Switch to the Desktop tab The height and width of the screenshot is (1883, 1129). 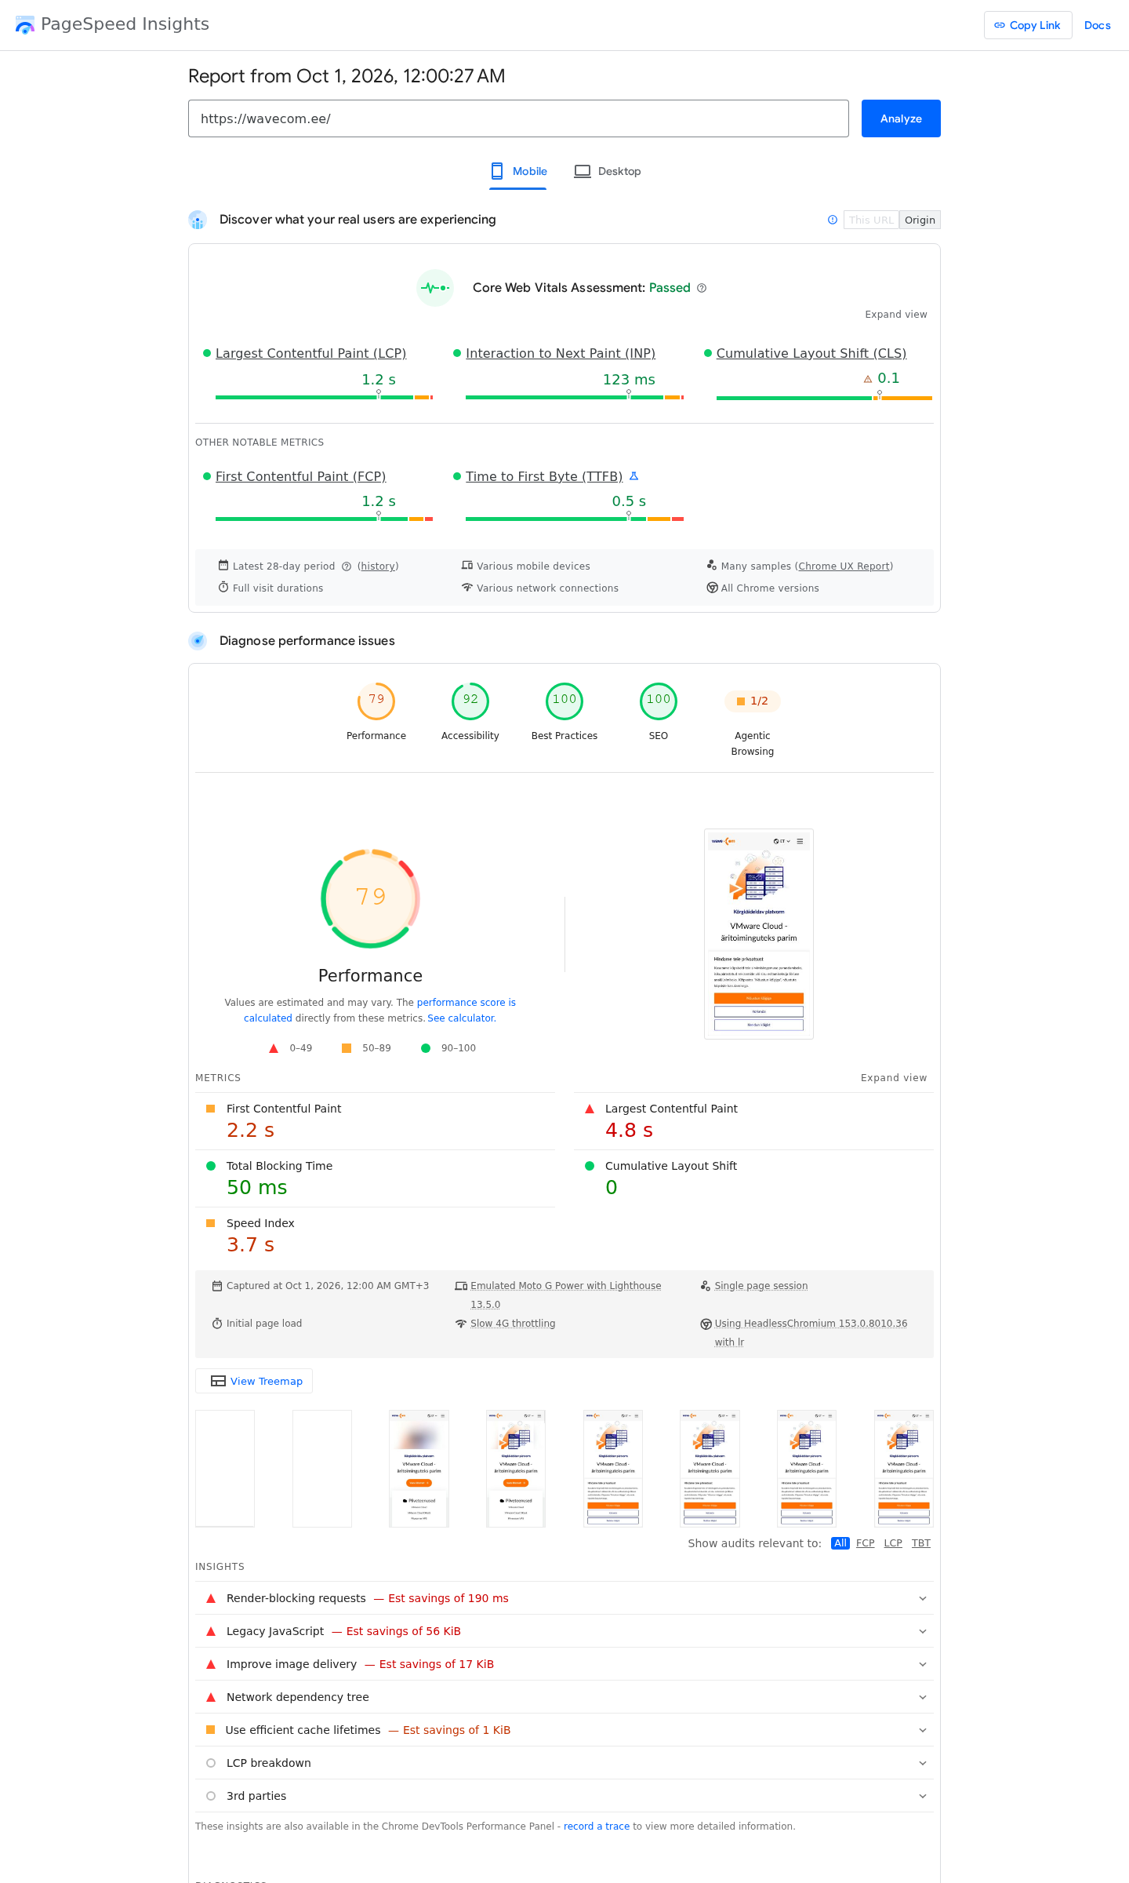[x=608, y=171]
